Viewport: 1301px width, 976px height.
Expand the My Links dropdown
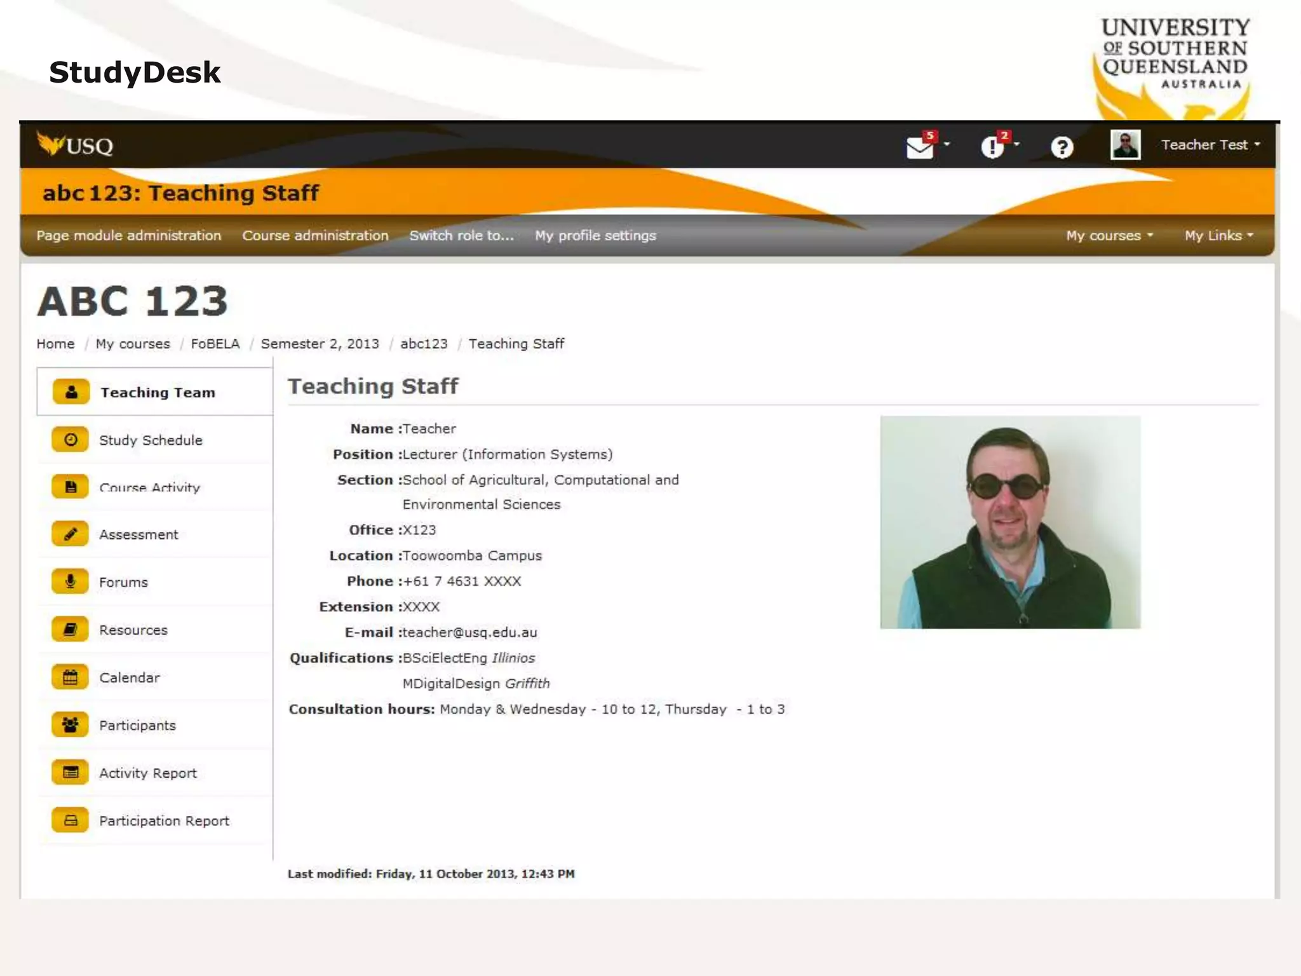(x=1218, y=236)
